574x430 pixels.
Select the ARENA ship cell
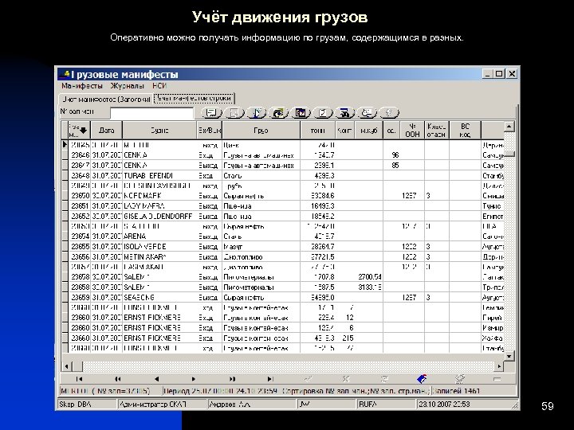coord(159,236)
